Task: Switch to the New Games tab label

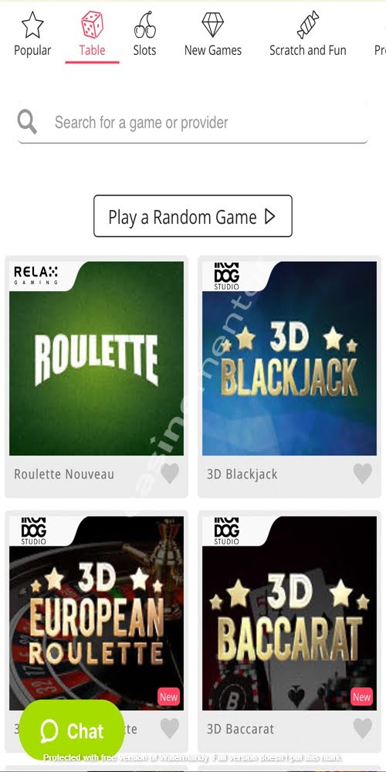Action: click(213, 50)
